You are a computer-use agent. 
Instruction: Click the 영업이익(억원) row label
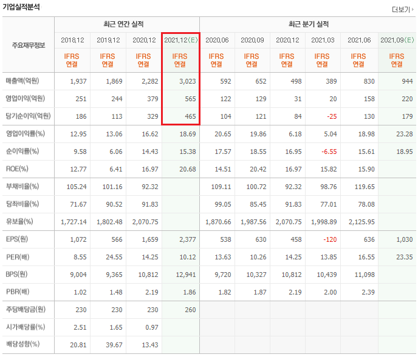(26, 98)
